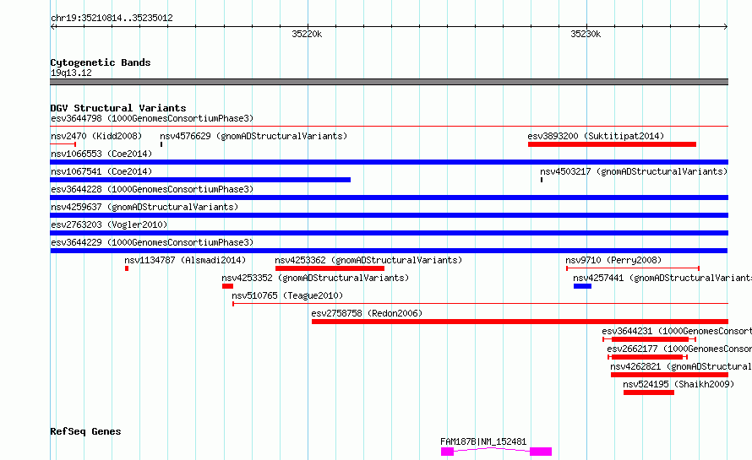Click the blue esv2763203 Vogler2010 bar
Image resolution: width=752 pixels, height=460 pixels.
click(389, 233)
